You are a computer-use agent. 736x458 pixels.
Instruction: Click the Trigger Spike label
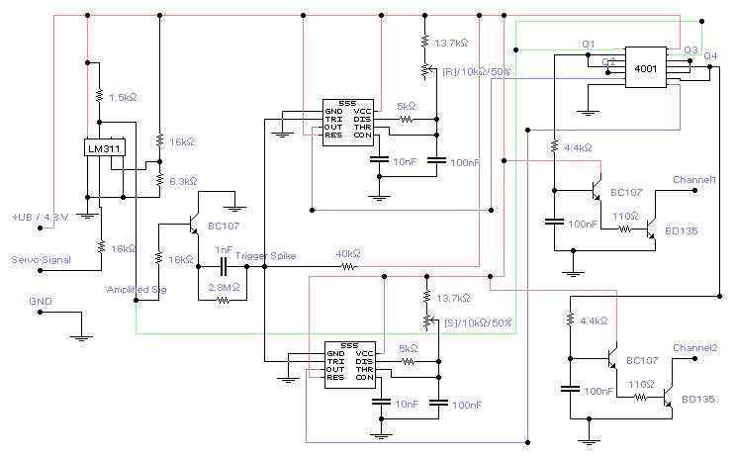coord(267,255)
